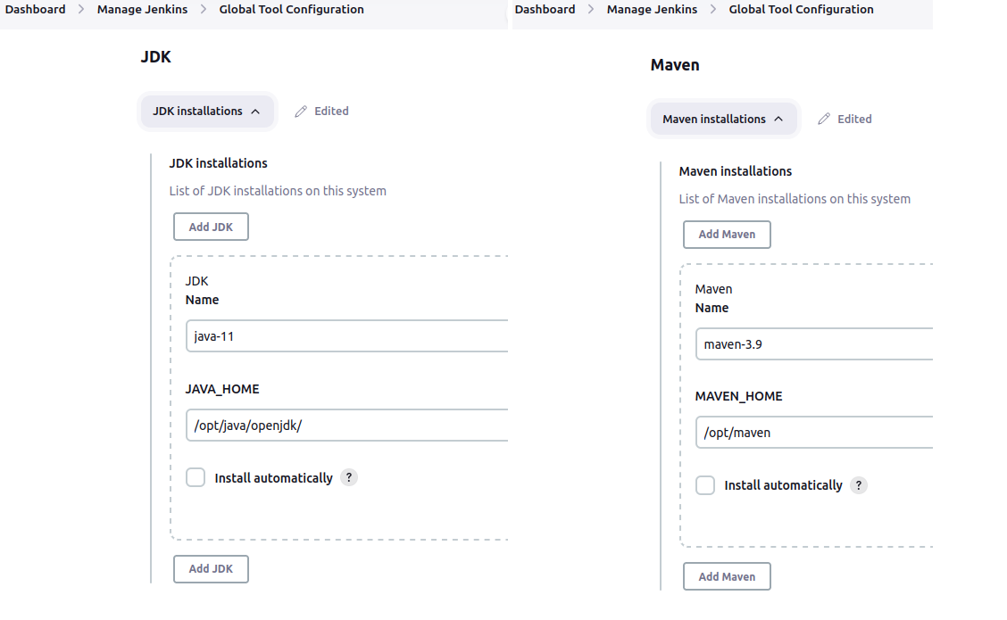Click the pencil Edited icon beside Maven installations
This screenshot has height=620, width=1007.
point(824,119)
